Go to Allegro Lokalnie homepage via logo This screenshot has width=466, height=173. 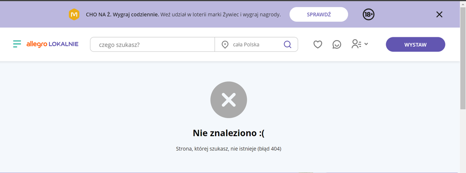(x=52, y=44)
